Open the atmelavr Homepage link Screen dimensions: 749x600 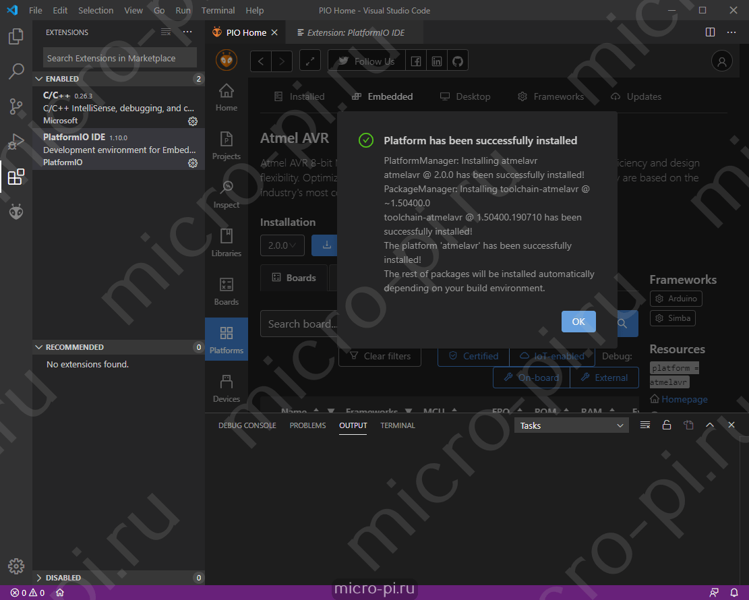click(683, 399)
